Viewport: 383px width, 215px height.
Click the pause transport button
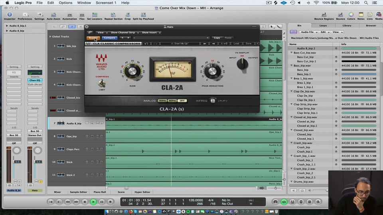[102, 202]
